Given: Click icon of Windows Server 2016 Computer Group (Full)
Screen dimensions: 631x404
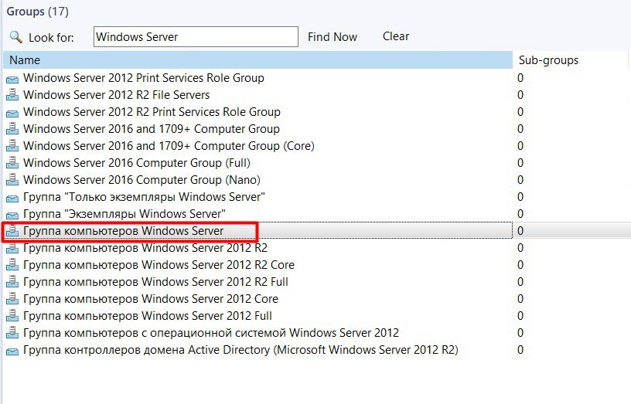Looking at the screenshot, I should coord(12,163).
